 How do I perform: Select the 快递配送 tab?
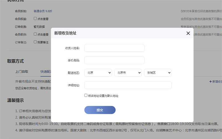46,71
